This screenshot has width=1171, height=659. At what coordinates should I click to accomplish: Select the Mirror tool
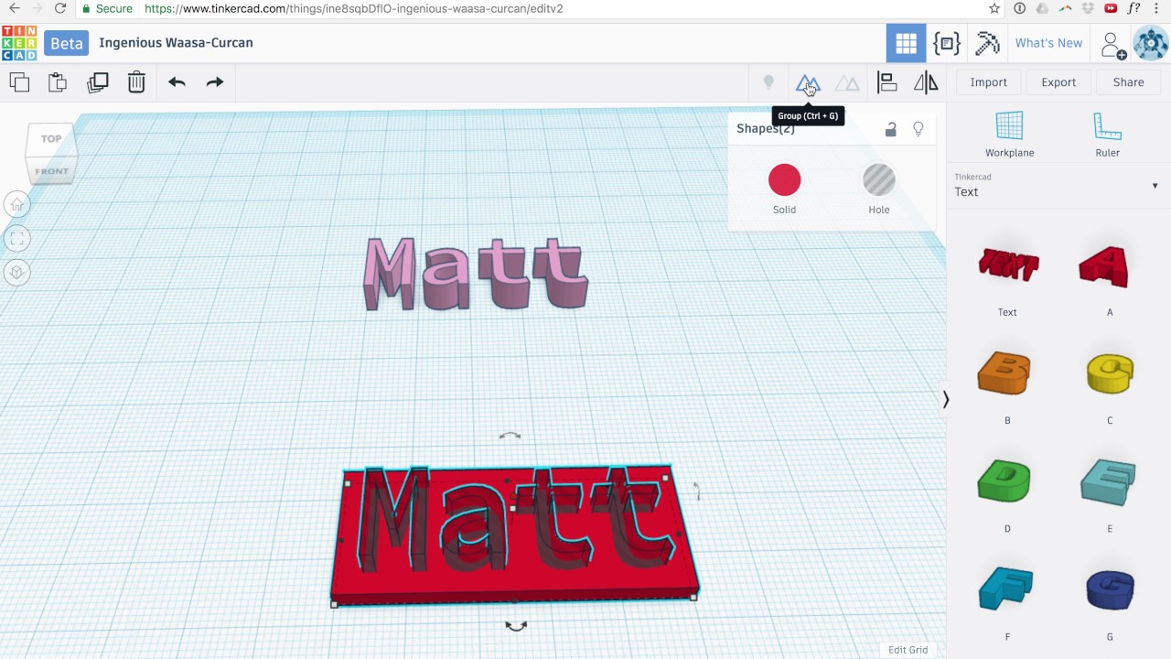pos(926,82)
